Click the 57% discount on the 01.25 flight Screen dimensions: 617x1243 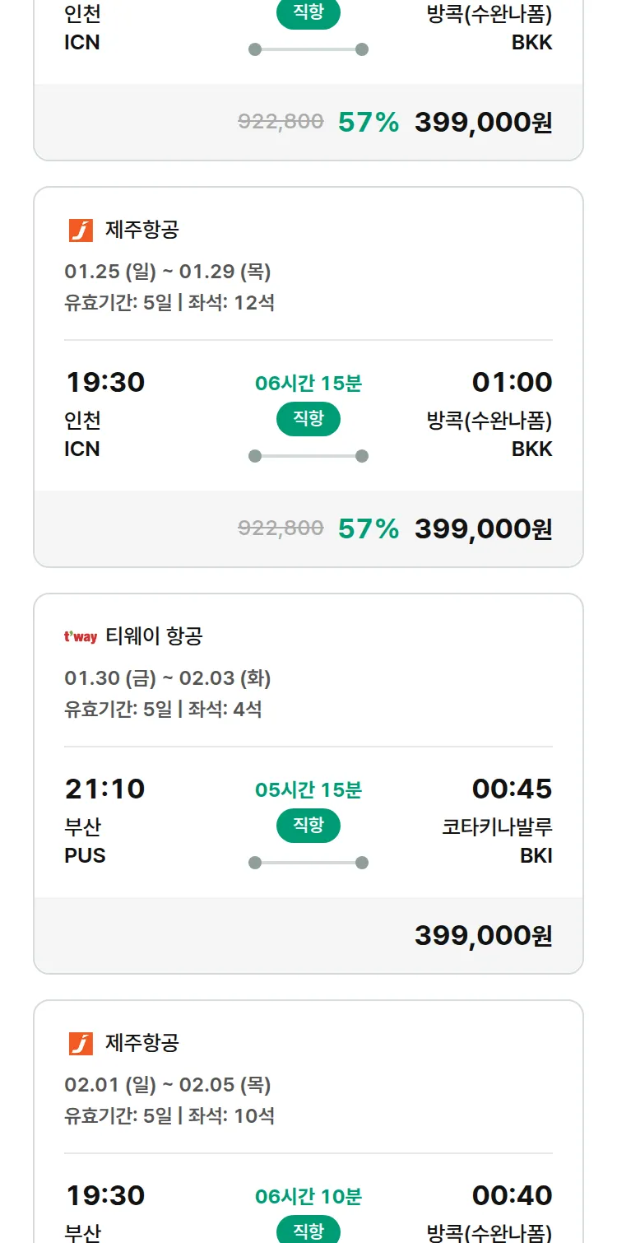coord(368,528)
